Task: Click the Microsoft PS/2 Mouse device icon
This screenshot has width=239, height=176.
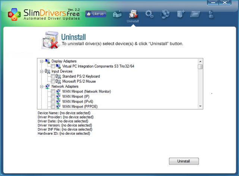Action: (58, 81)
